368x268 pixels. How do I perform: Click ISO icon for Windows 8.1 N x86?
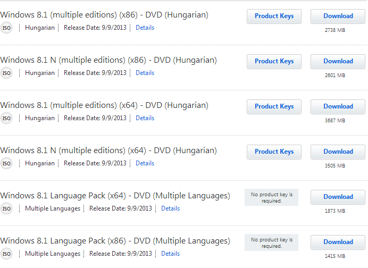click(6, 73)
